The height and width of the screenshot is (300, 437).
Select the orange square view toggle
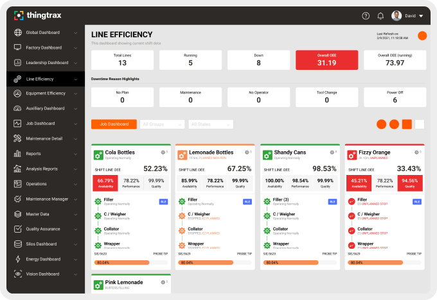pos(407,124)
